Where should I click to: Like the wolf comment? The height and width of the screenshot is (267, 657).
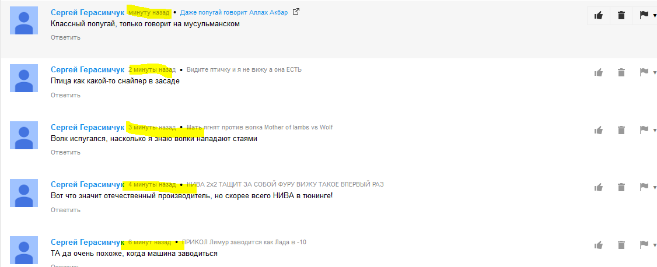[598, 130]
